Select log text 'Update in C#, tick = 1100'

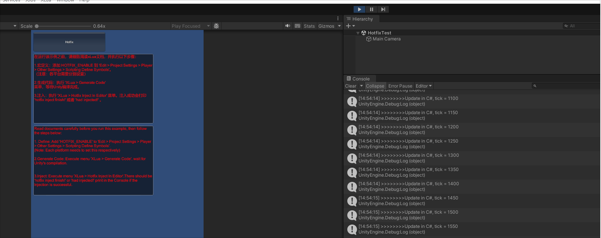click(431, 98)
